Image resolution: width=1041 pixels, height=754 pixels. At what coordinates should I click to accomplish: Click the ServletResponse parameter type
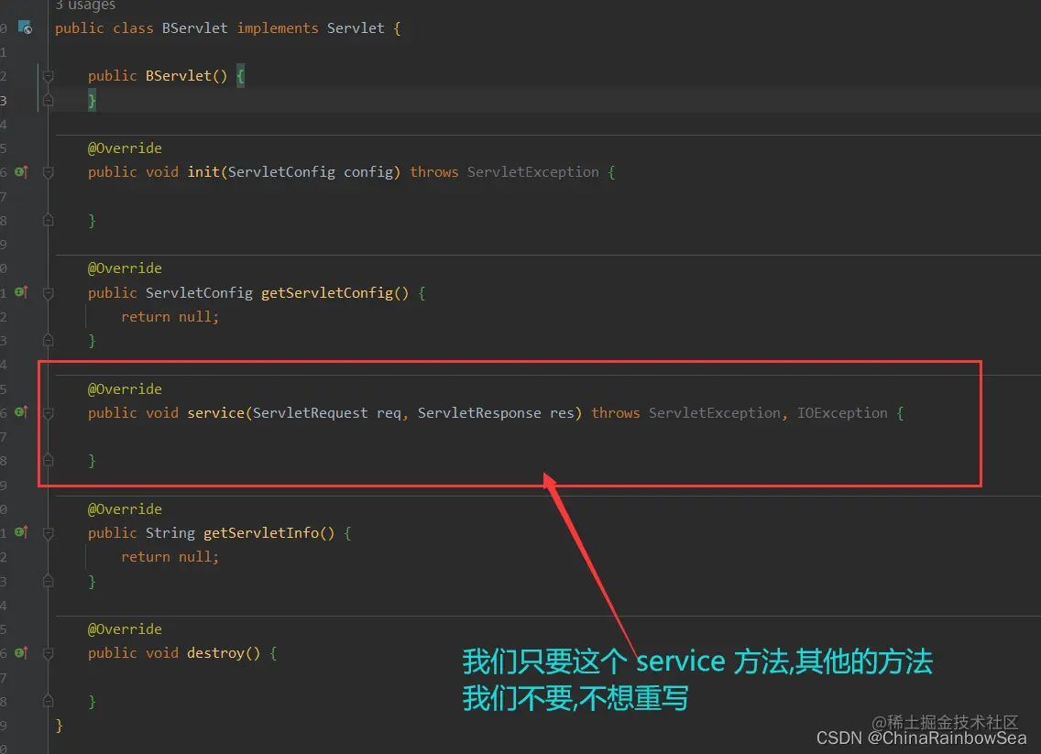tap(479, 413)
